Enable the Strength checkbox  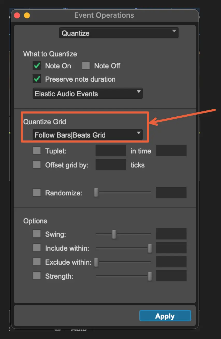[x=37, y=276]
